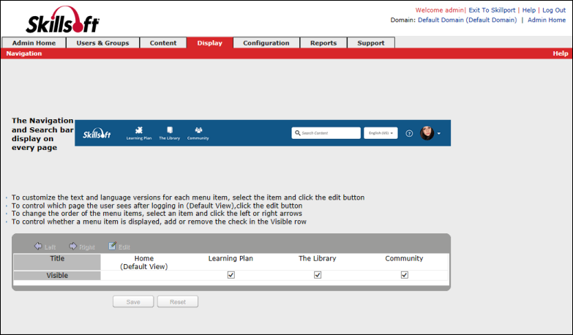Click the user avatar photo in preview bar

point(427,133)
